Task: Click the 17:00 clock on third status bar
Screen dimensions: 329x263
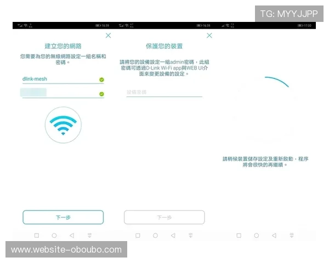Action: pos(308,26)
